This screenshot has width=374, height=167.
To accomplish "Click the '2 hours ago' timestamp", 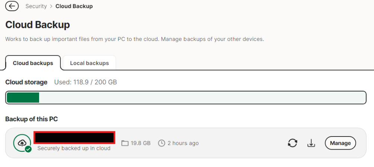I will tap(183, 143).
